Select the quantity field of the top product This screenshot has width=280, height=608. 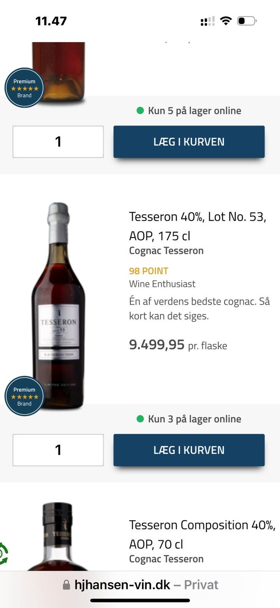coord(58,142)
